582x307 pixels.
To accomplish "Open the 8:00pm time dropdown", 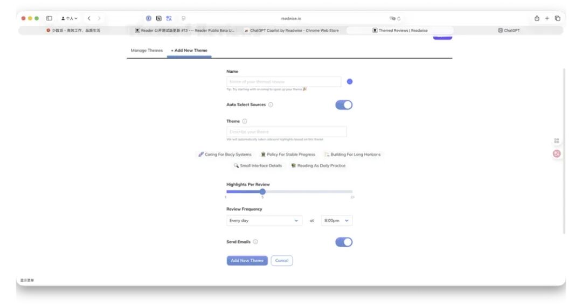I will [x=337, y=221].
